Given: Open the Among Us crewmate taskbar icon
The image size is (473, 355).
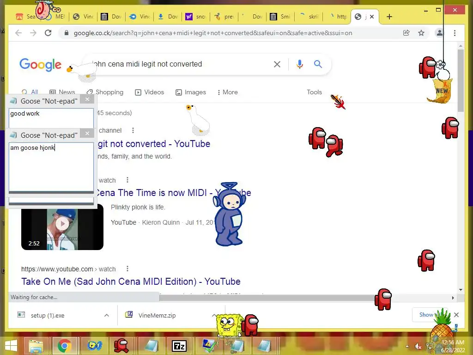Looking at the screenshot, I should 121,346.
